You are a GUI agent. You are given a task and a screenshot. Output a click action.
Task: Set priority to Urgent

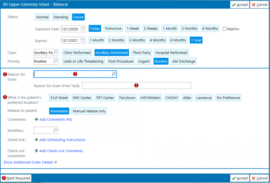[144, 61]
